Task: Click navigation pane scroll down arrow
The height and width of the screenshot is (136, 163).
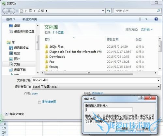Action: (37, 73)
